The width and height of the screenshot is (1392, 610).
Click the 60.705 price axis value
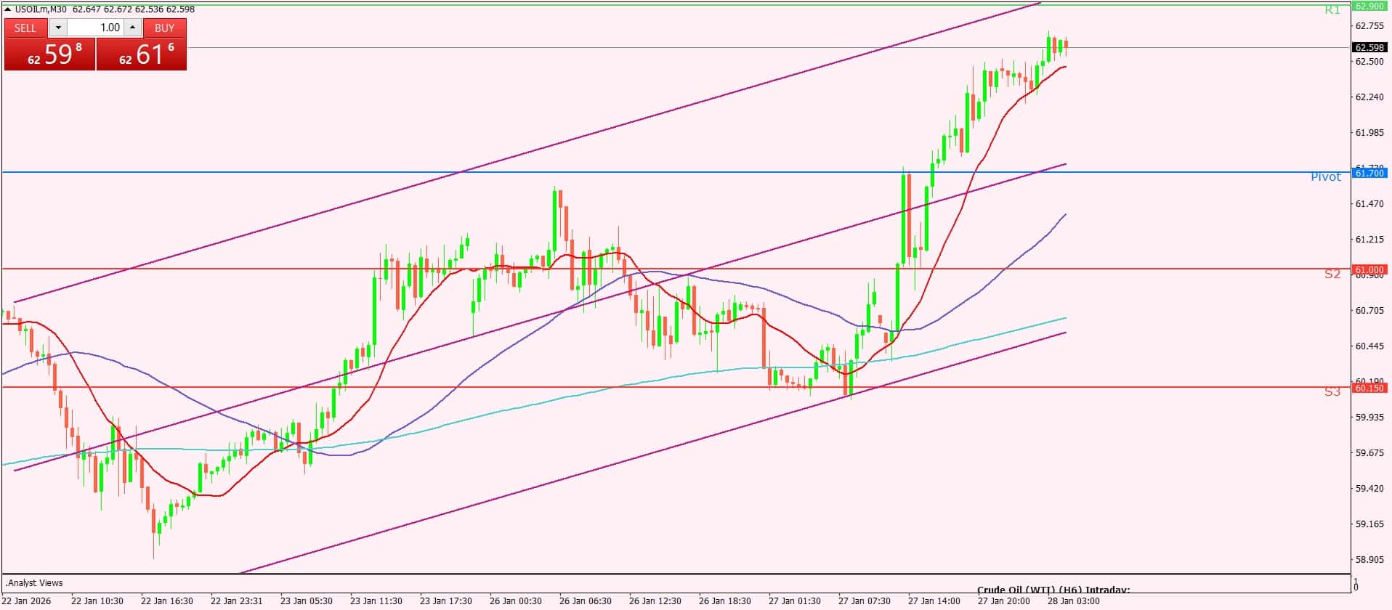pyautogui.click(x=1370, y=311)
